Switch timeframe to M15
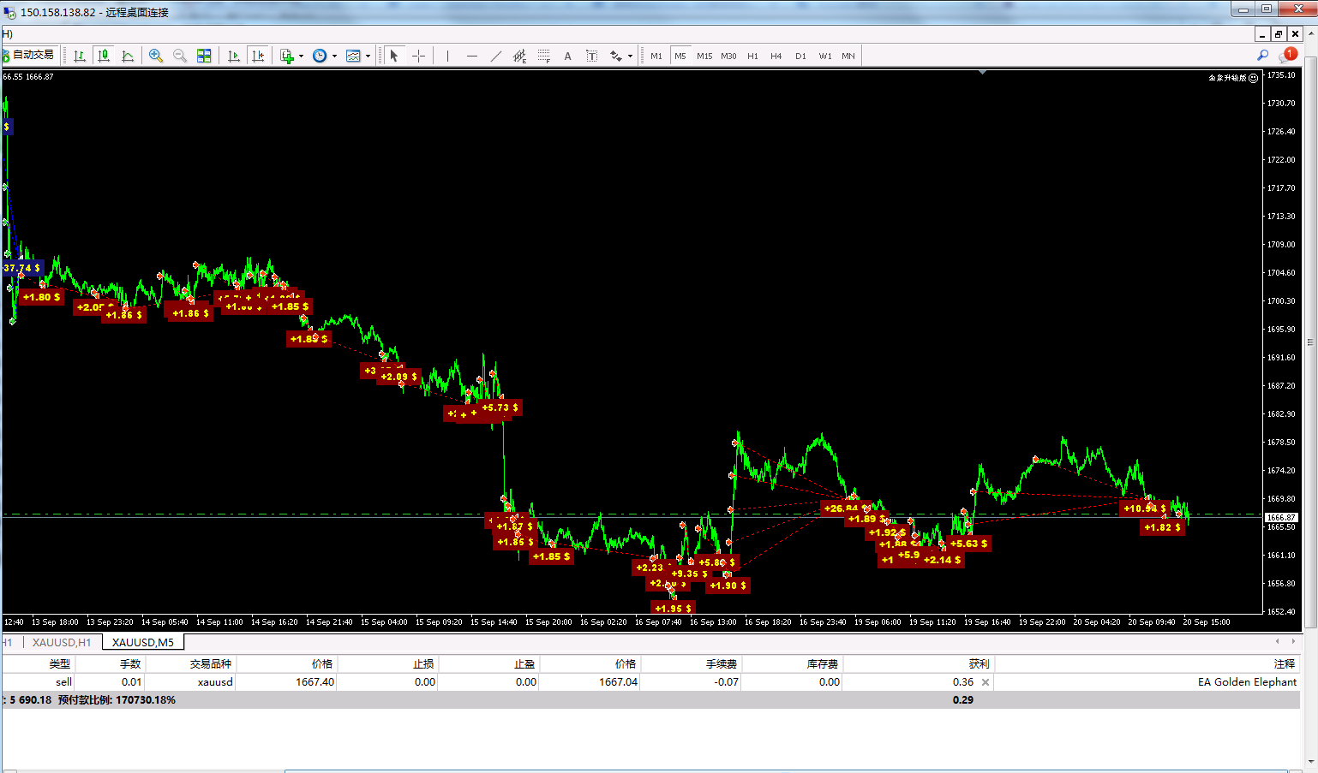This screenshot has height=773, width=1318. (704, 56)
